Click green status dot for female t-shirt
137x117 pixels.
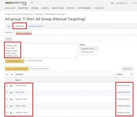coord(11,86)
